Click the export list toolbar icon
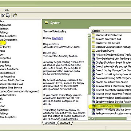The height and width of the screenshot is (131, 131). [x=8, y=15]
